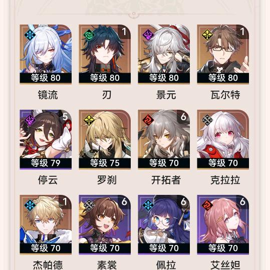Click Asta's red Fire element icon
The image size is (270, 270).
coord(207,205)
